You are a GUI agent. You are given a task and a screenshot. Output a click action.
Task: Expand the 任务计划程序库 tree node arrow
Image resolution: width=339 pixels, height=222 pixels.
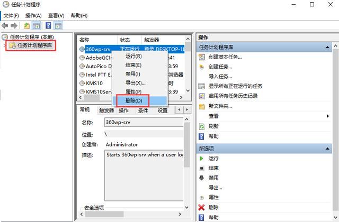click(4, 45)
